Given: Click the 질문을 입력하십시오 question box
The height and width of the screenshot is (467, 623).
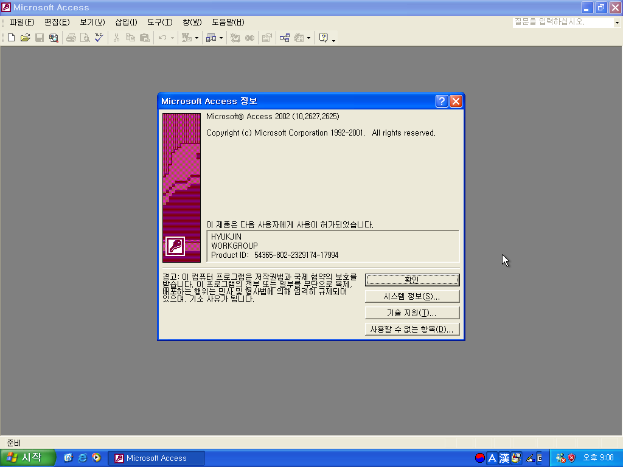Looking at the screenshot, I should point(563,22).
